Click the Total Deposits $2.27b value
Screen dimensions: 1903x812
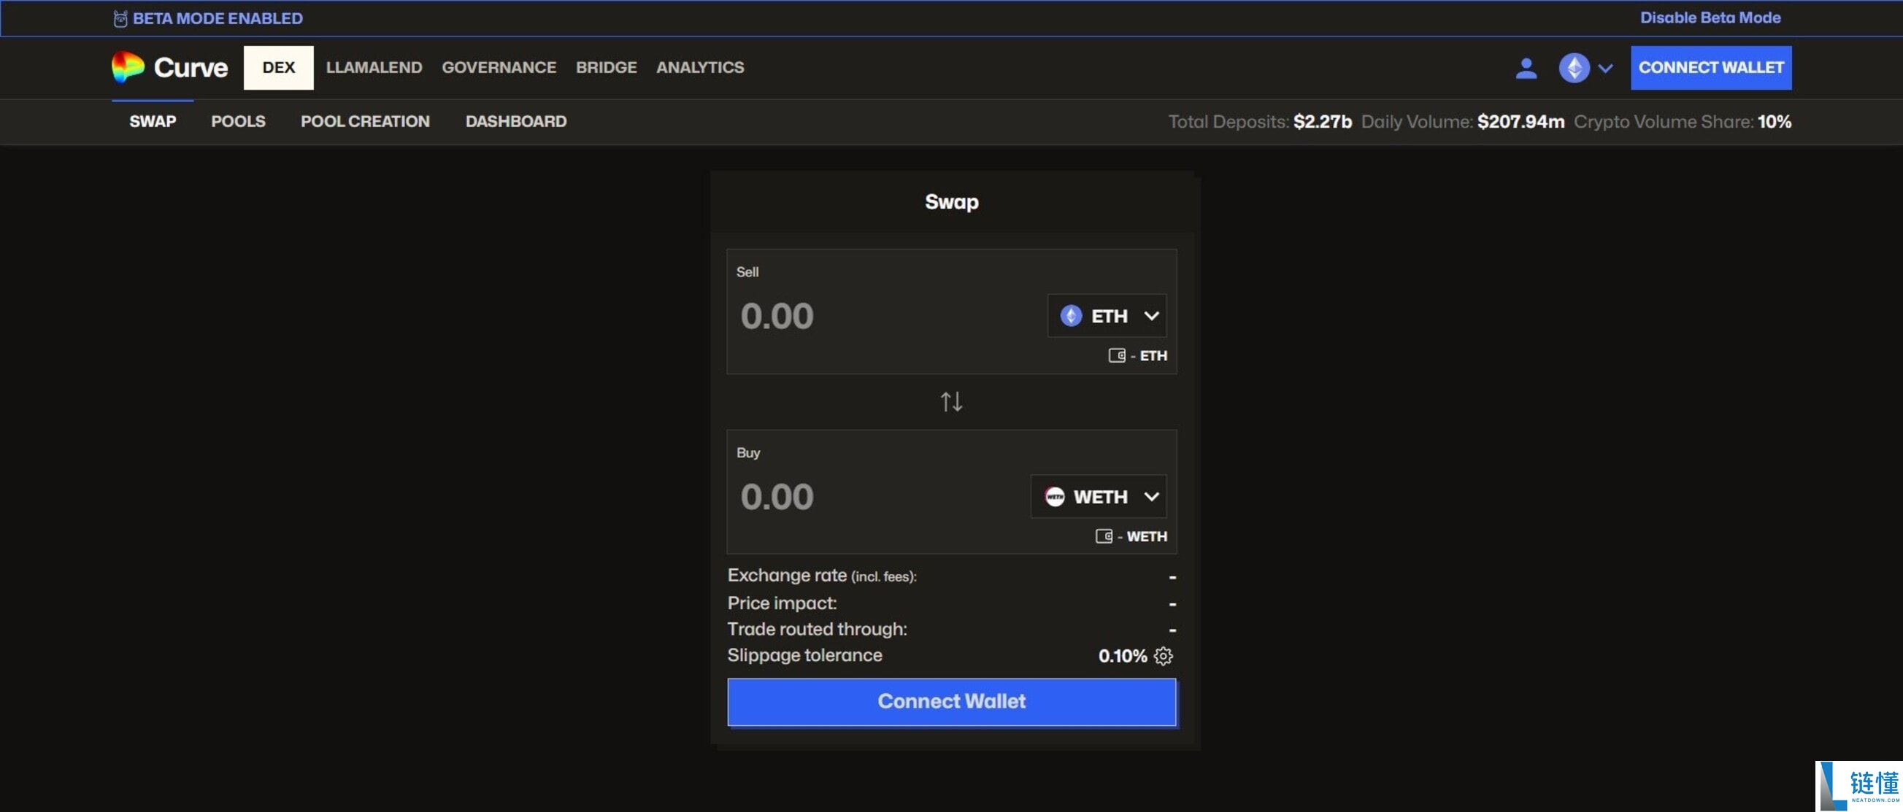1323,122
